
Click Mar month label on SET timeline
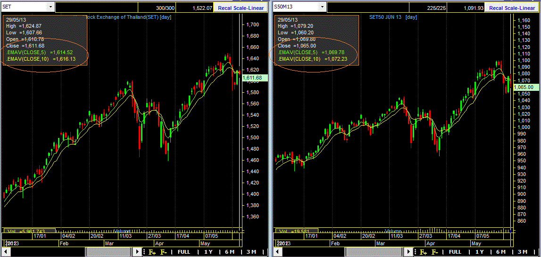(110, 243)
